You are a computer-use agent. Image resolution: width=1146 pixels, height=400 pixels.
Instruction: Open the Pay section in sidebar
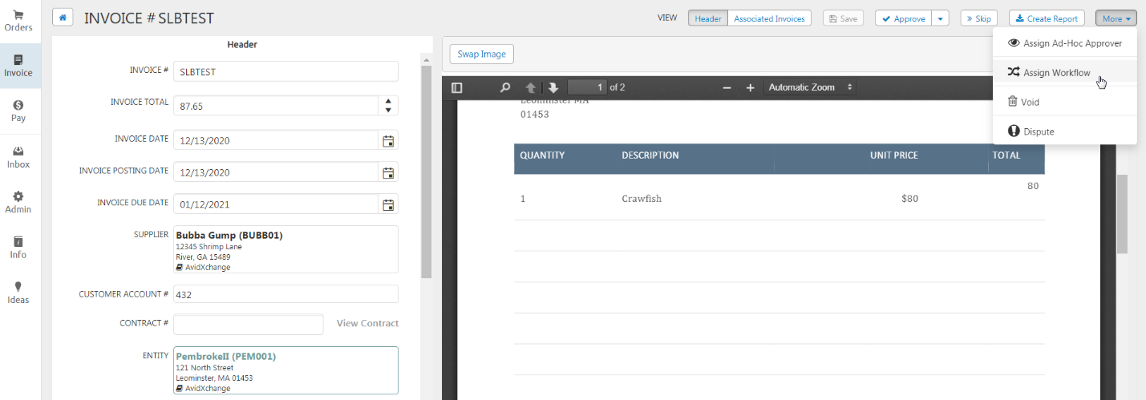click(x=18, y=111)
